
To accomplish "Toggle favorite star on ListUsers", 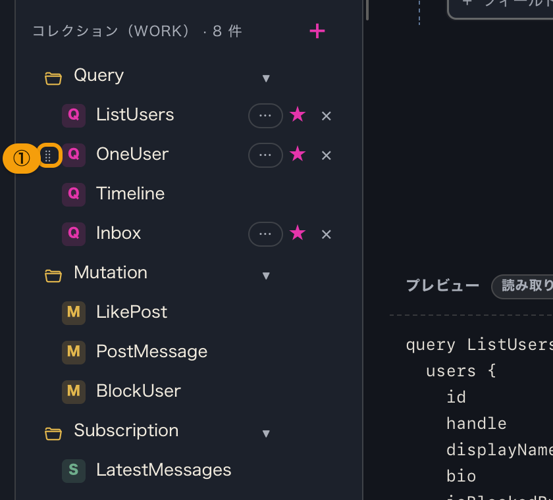I will (298, 115).
